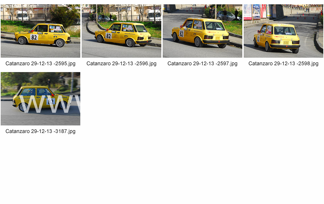Click the advertising posters in the fourth photo

click(x=256, y=12)
